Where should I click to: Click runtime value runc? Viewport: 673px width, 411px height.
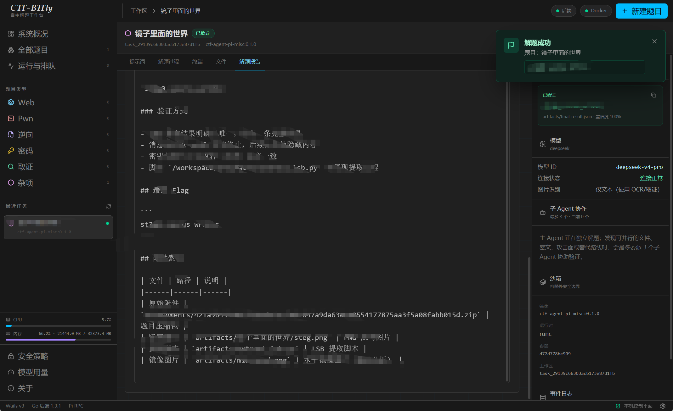(x=545, y=334)
